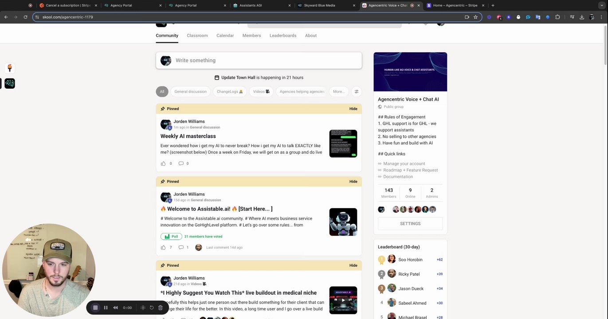Like the Welcome to Assistable.ai post
The height and width of the screenshot is (319, 608).
163,247
